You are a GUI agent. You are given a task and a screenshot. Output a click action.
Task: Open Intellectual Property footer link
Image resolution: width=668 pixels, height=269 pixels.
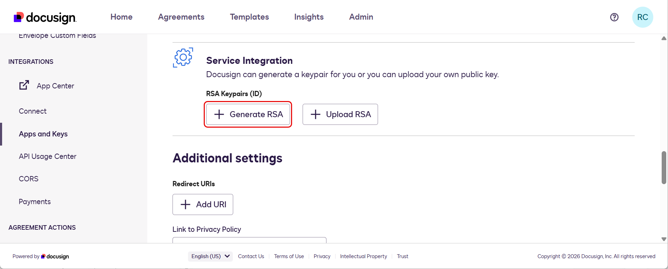pos(364,256)
